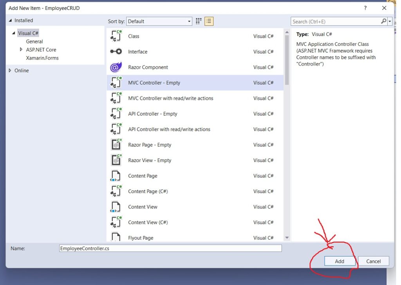Switch to medium icons list view
Viewport: 401px width, 285px height.
click(x=209, y=21)
